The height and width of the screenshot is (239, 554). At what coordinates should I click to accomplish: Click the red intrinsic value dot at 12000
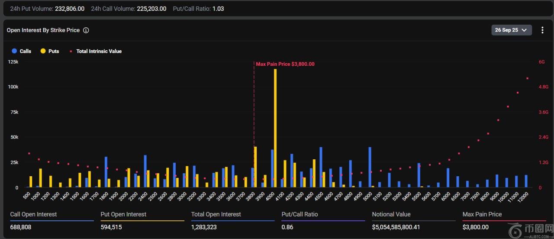[527, 78]
